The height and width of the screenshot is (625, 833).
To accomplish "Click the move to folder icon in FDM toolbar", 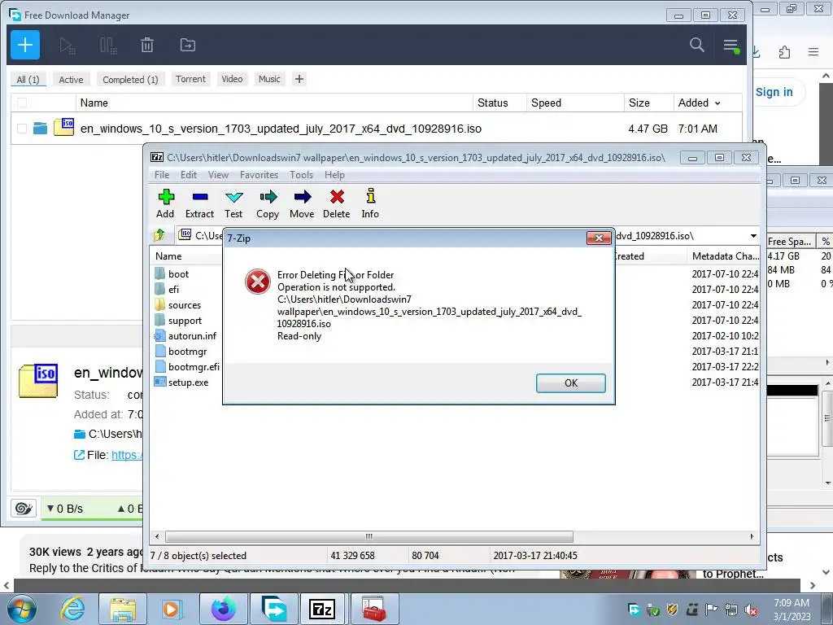I will (188, 46).
